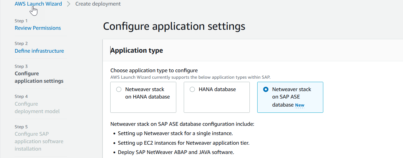Select Netweaver stack on SAP ASE radio

click(x=266, y=90)
